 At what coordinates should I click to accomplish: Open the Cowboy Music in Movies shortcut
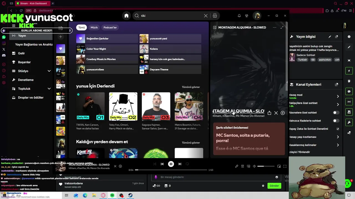coord(107,59)
